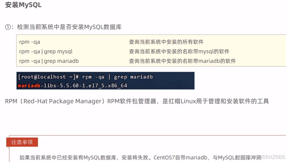This screenshot has height=162, width=286.
Task: Click the 查询当前系统中安装的名称带mysql的软件 description
Action: 179,52
